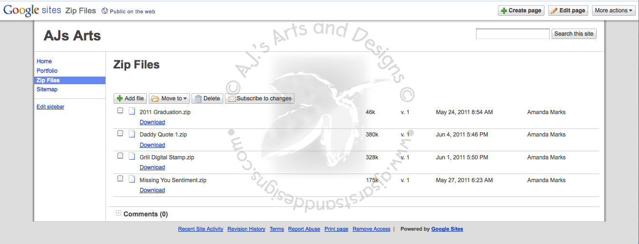The height and width of the screenshot is (244, 639).
Task: Tick the Missing You Sentiment.zip checkbox
Action: click(x=120, y=179)
